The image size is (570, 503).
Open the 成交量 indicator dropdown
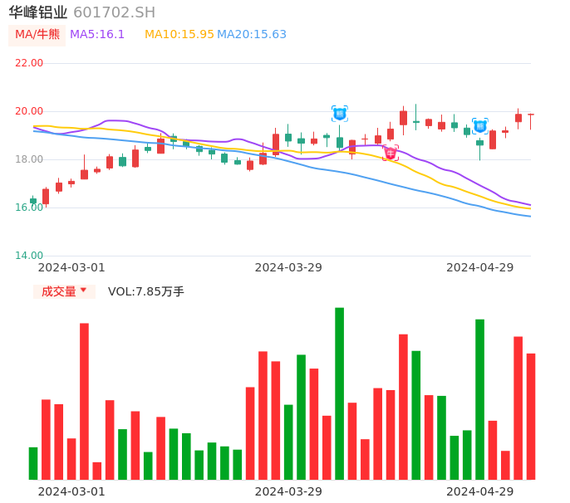[x=64, y=291]
